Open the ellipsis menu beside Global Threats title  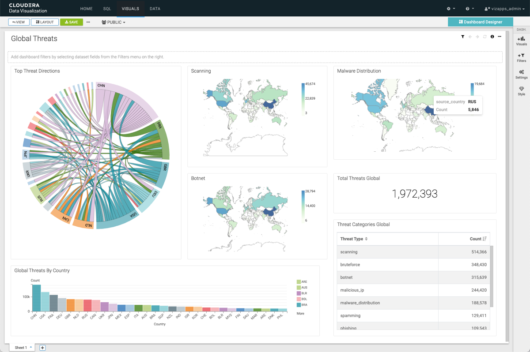point(500,37)
